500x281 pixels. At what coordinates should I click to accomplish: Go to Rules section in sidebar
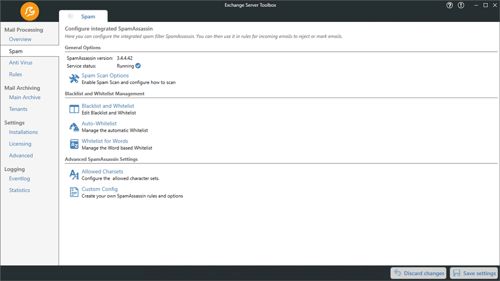click(16, 74)
